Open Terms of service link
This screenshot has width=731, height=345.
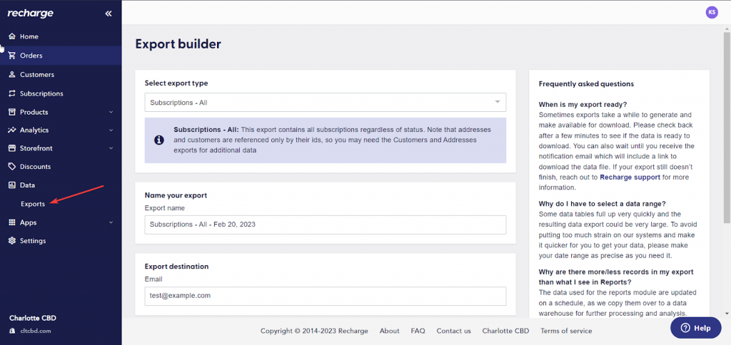tap(566, 331)
